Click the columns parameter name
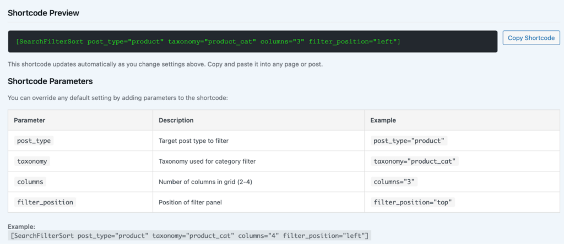This screenshot has width=564, height=244. pyautogui.click(x=30, y=181)
